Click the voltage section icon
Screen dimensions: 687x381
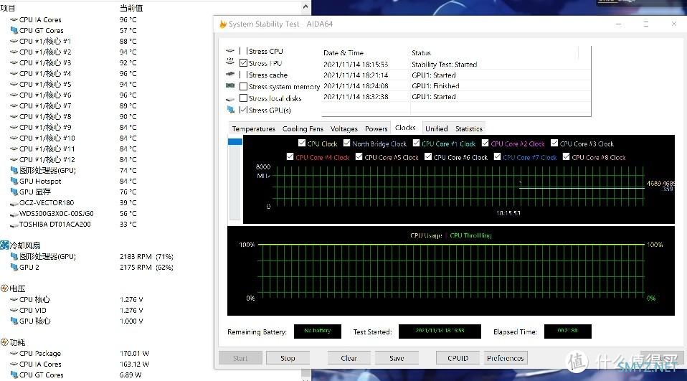tap(4, 288)
